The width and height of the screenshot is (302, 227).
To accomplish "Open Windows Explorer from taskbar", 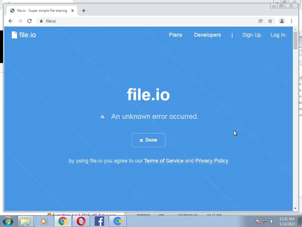I will (25, 221).
